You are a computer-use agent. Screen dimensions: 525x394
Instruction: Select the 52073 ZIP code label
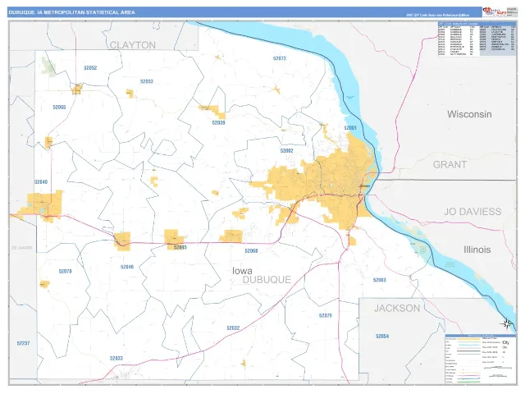(280, 58)
